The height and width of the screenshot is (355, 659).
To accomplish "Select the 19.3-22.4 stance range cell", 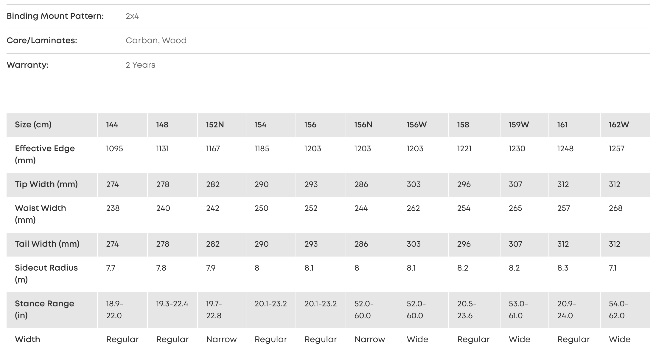I will pos(172,304).
